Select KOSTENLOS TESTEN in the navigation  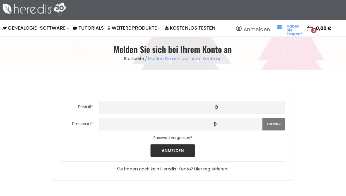point(193,28)
